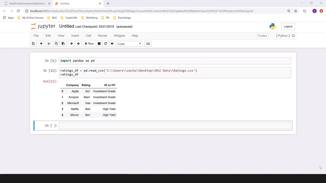The image size is (326, 183).
Task: Open browser zoom magnifier icon
Action: coord(289,11)
